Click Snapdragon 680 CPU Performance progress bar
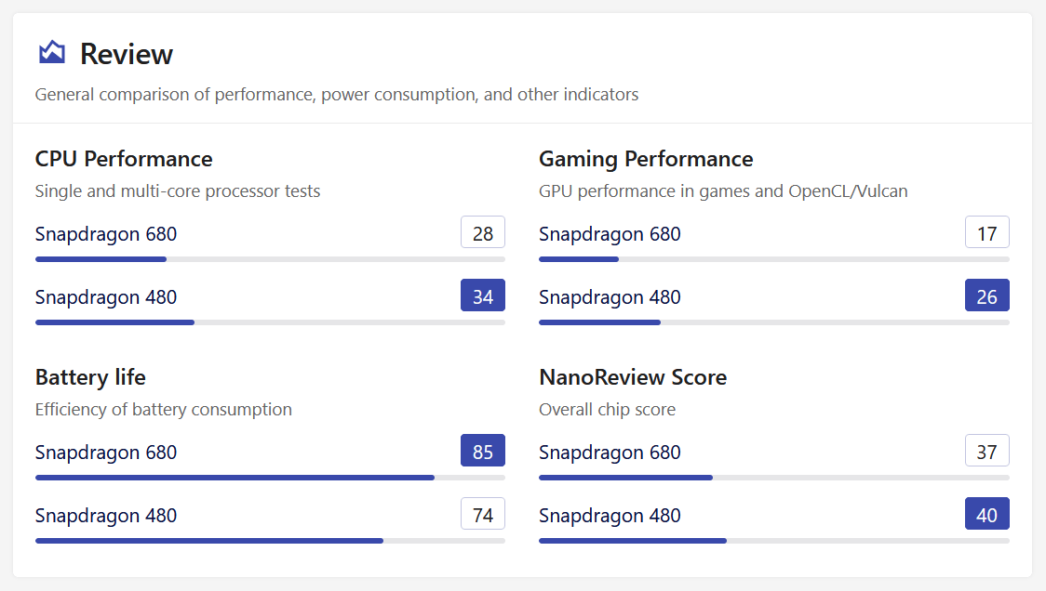This screenshot has width=1046, height=591. click(x=270, y=259)
